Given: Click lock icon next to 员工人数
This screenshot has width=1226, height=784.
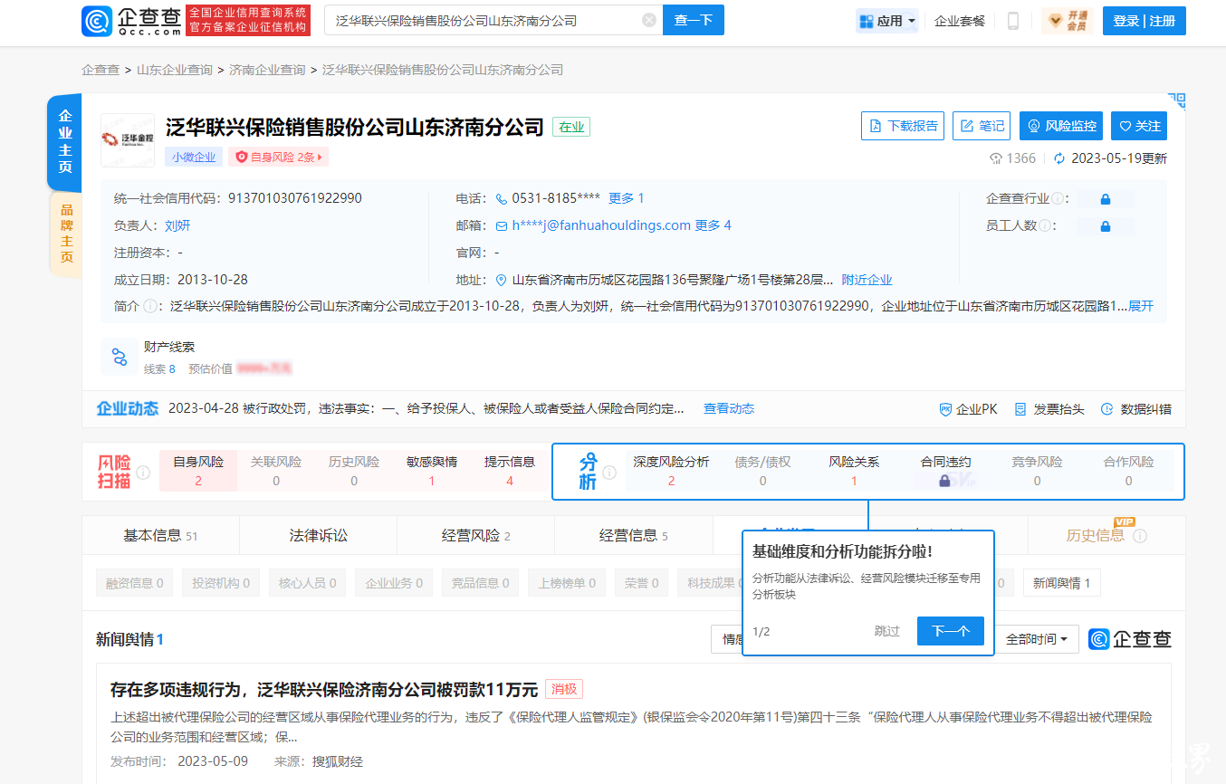Looking at the screenshot, I should pyautogui.click(x=1105, y=226).
